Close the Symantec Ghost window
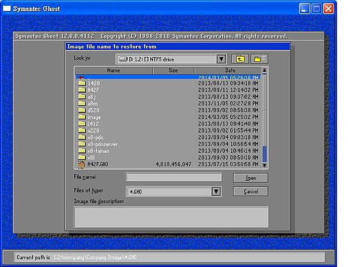Image resolution: width=348 pixels, height=267 pixels. (328, 9)
